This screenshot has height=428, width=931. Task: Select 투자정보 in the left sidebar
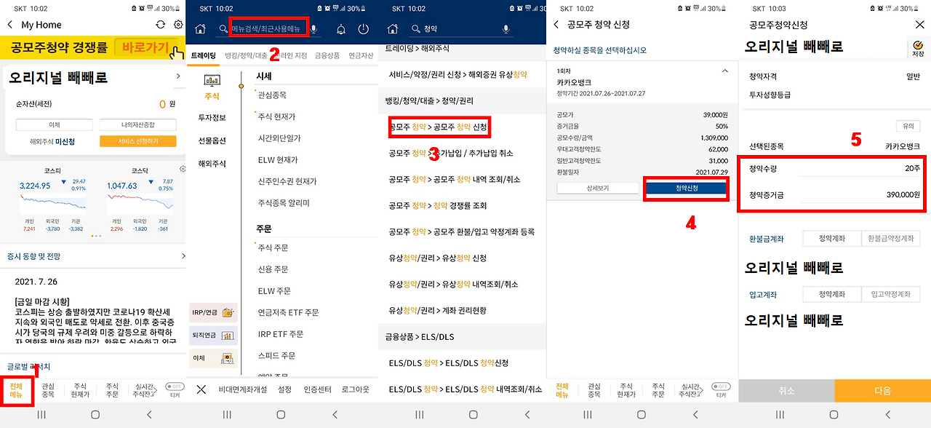click(x=212, y=118)
